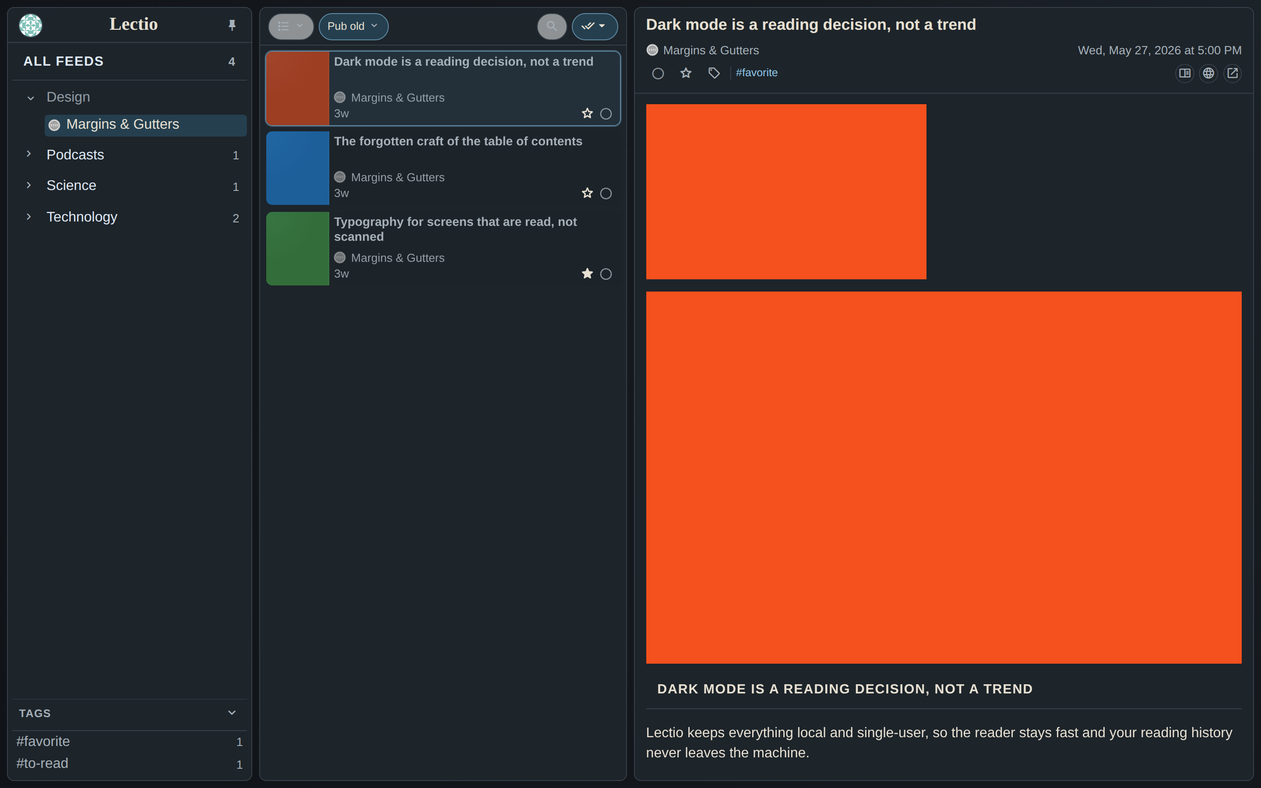Click feed favicon on Typography list item

click(x=340, y=257)
